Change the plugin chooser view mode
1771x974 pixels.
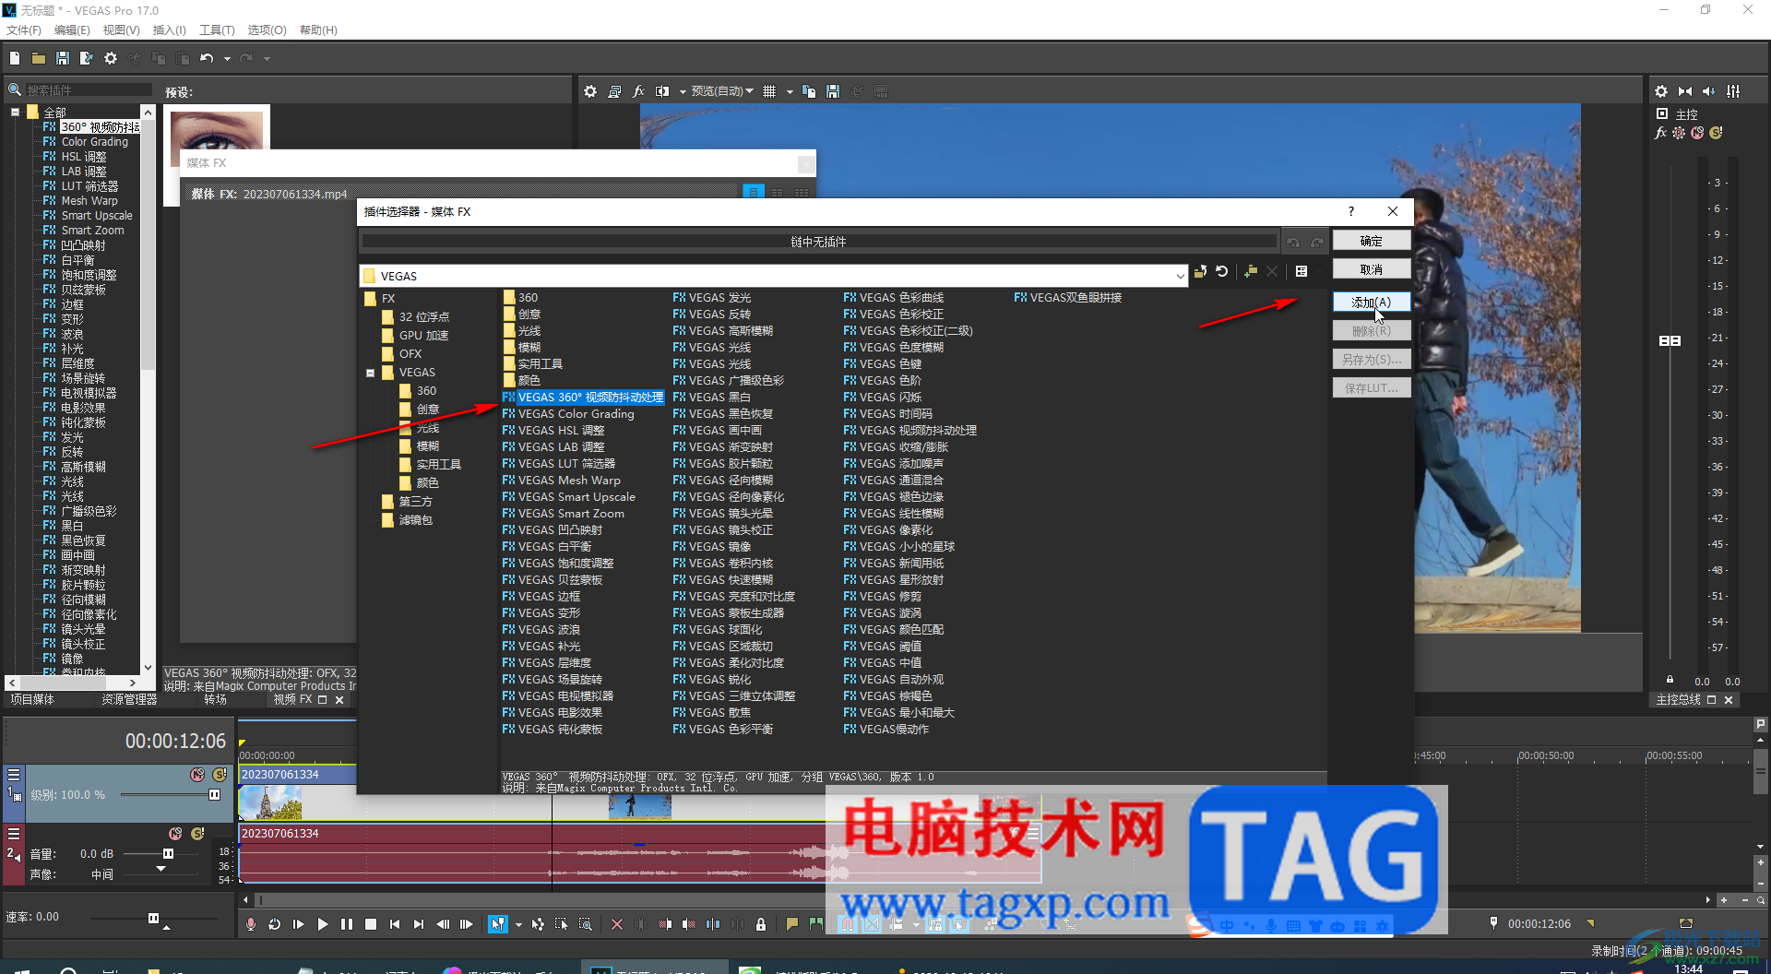pyautogui.click(x=1302, y=272)
